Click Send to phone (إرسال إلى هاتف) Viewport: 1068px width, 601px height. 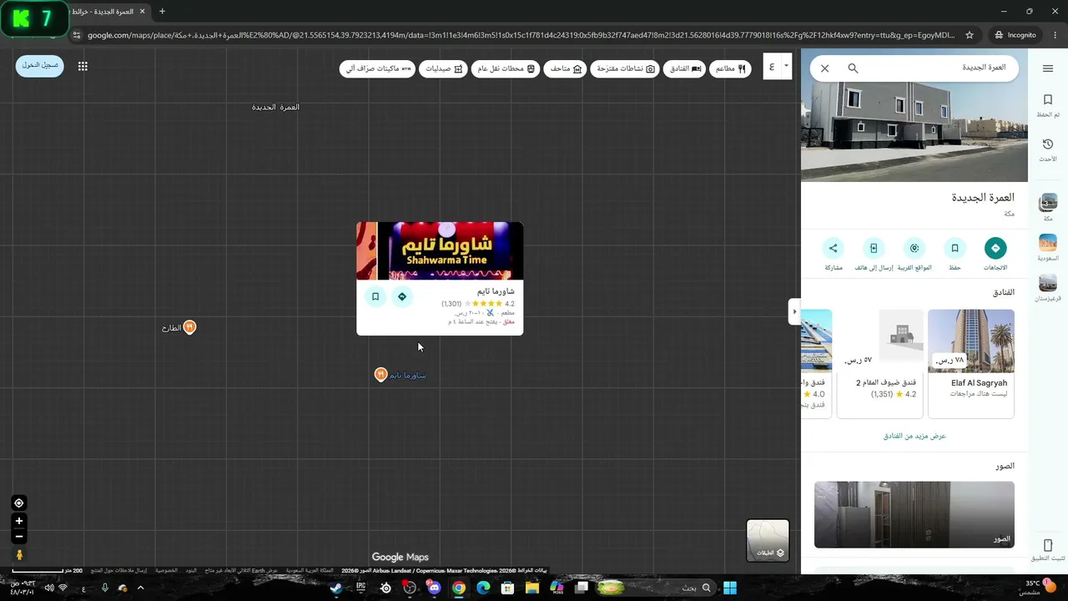pyautogui.click(x=874, y=255)
